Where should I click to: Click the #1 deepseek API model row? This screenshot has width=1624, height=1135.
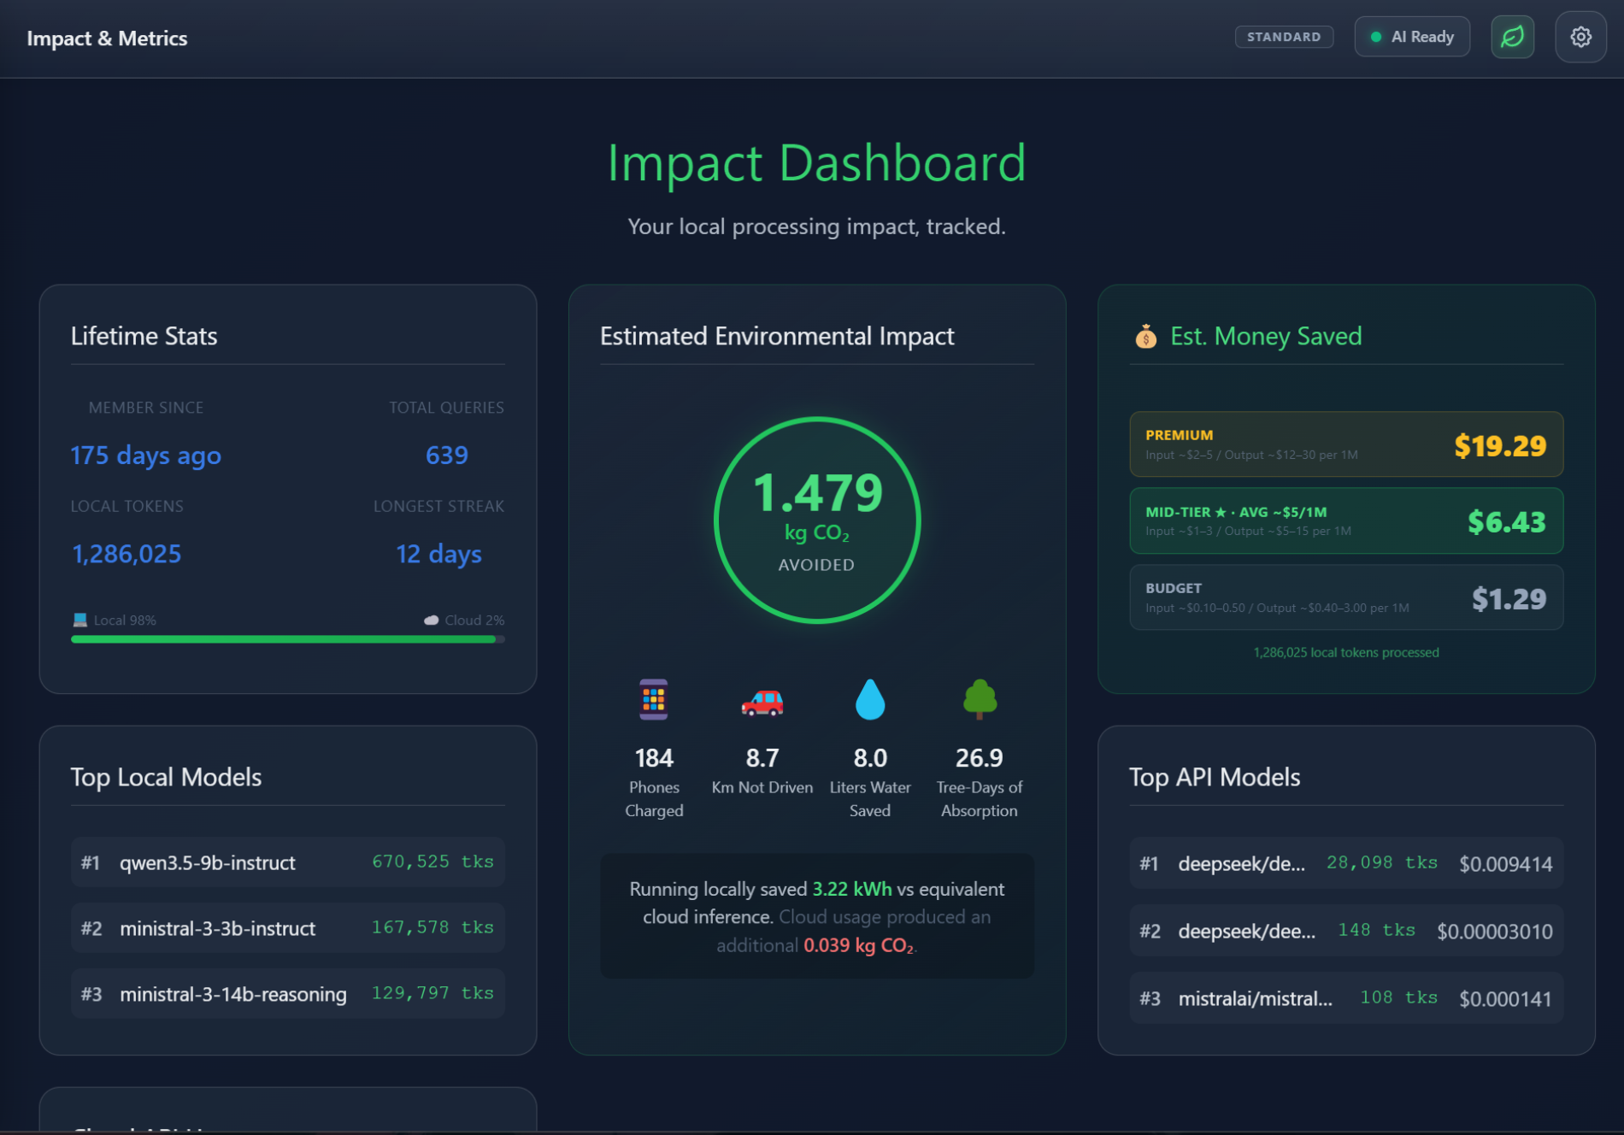[1346, 863]
